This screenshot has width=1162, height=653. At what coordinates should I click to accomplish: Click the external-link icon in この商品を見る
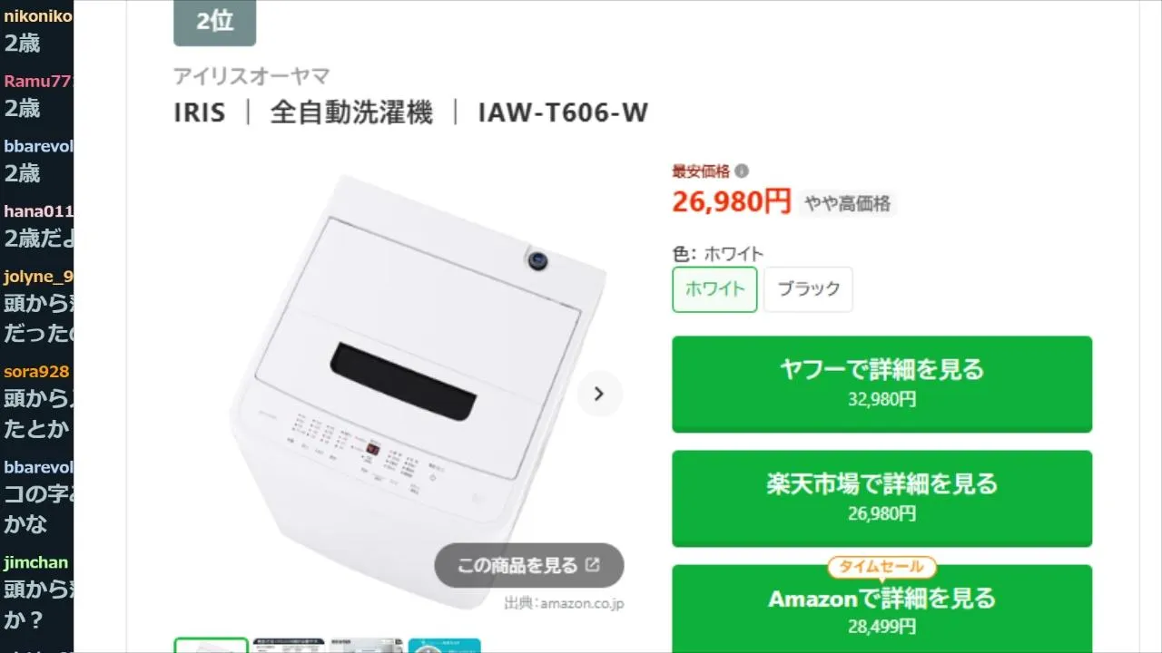[593, 565]
